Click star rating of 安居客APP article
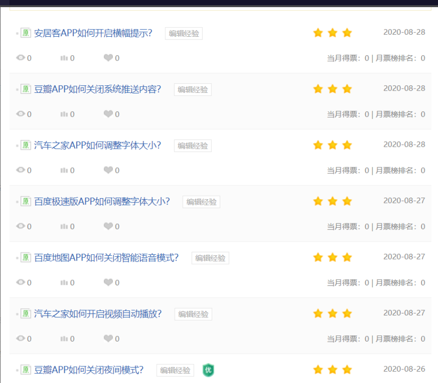Image resolution: width=438 pixels, height=383 pixels. pos(332,33)
